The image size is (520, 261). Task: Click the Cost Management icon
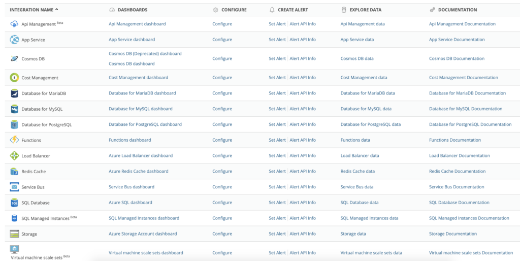click(x=14, y=78)
